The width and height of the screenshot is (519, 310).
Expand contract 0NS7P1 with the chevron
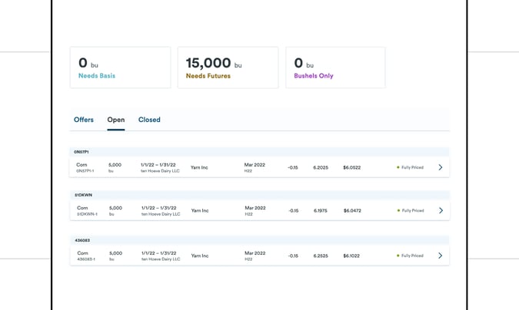click(441, 167)
